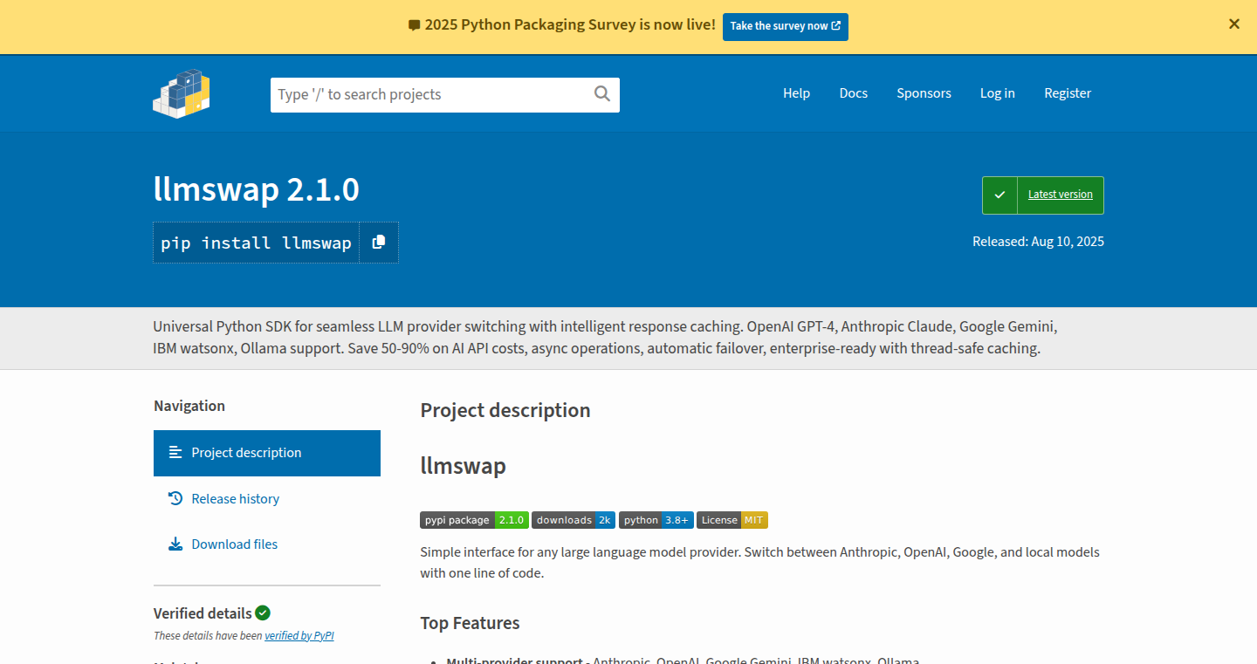Click the PyPI logo

click(x=182, y=93)
